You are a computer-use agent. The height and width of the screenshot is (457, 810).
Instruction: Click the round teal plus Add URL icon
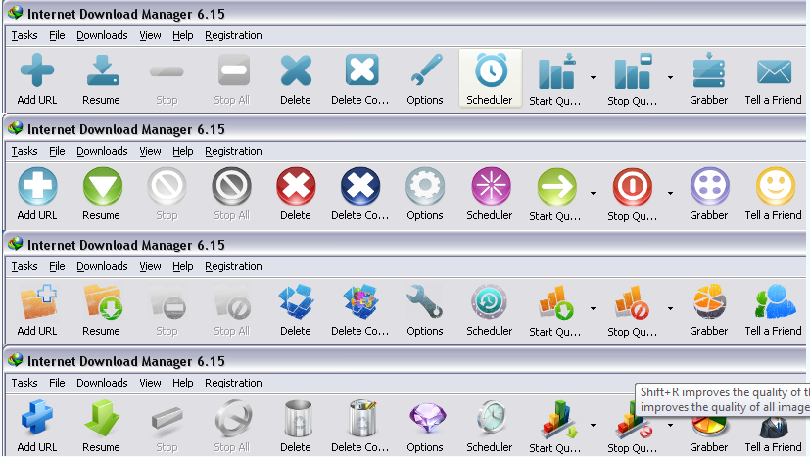37,186
